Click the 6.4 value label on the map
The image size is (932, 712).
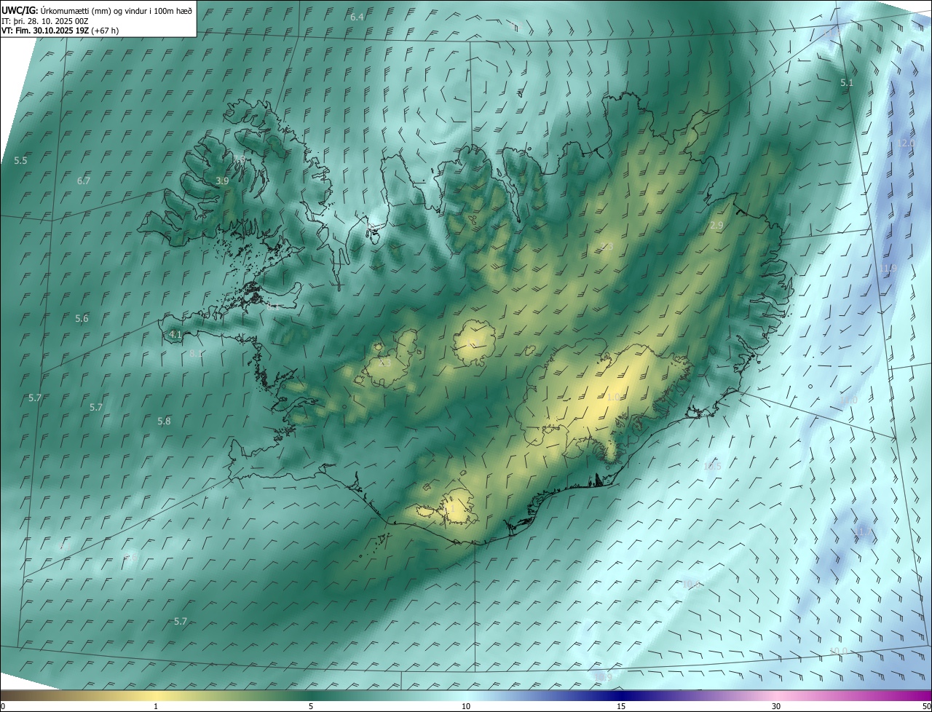(x=357, y=17)
